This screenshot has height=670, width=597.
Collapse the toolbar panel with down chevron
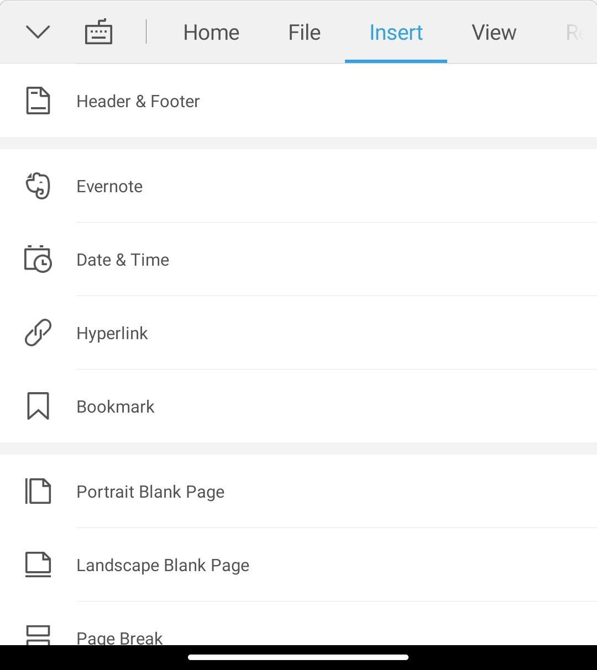[38, 32]
